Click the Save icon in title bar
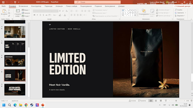193x108 pixels. point(3,2)
